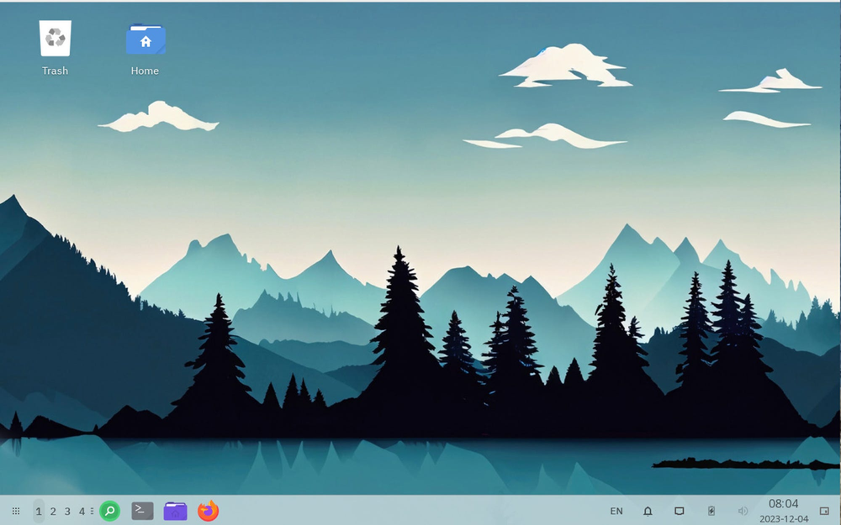Switch to workspace 2
Viewport: 841px width, 525px height.
pos(53,512)
